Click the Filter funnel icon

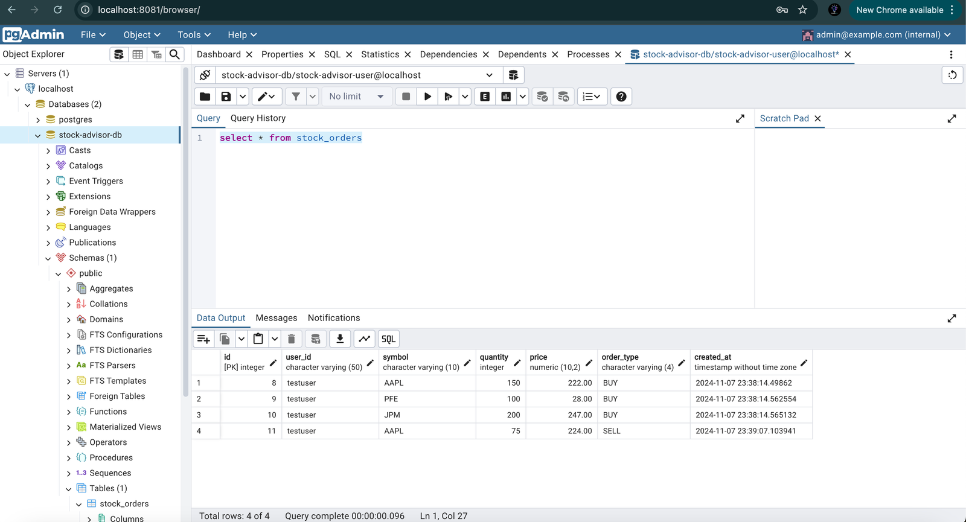pos(296,97)
